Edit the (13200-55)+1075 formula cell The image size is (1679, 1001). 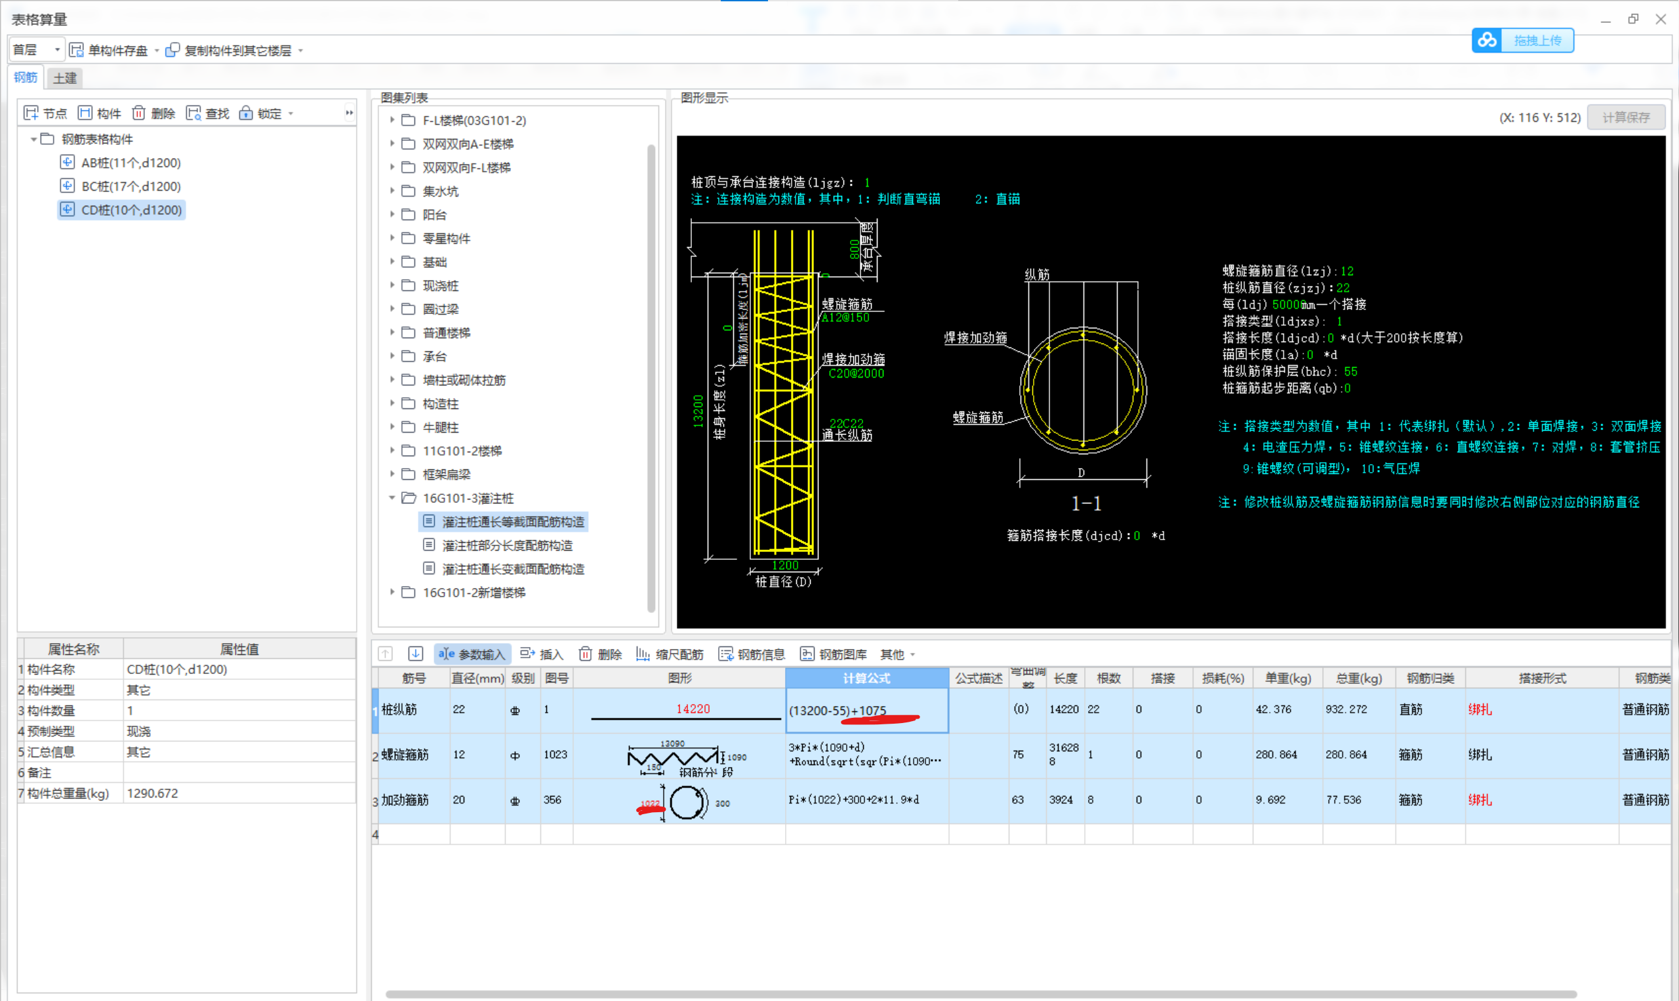pos(866,711)
